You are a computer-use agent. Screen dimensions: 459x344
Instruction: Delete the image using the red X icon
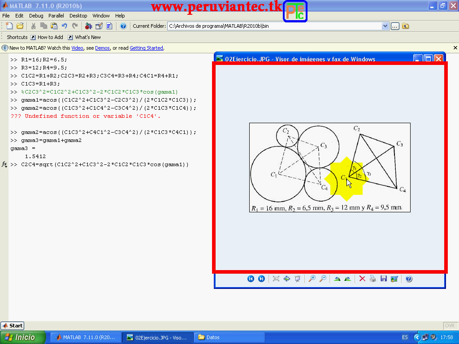362,279
